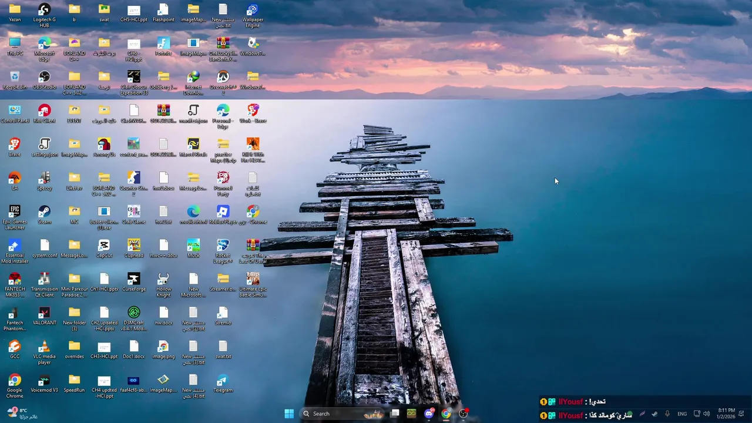
Task: Select the Doc1.docx file
Action: [134, 349]
